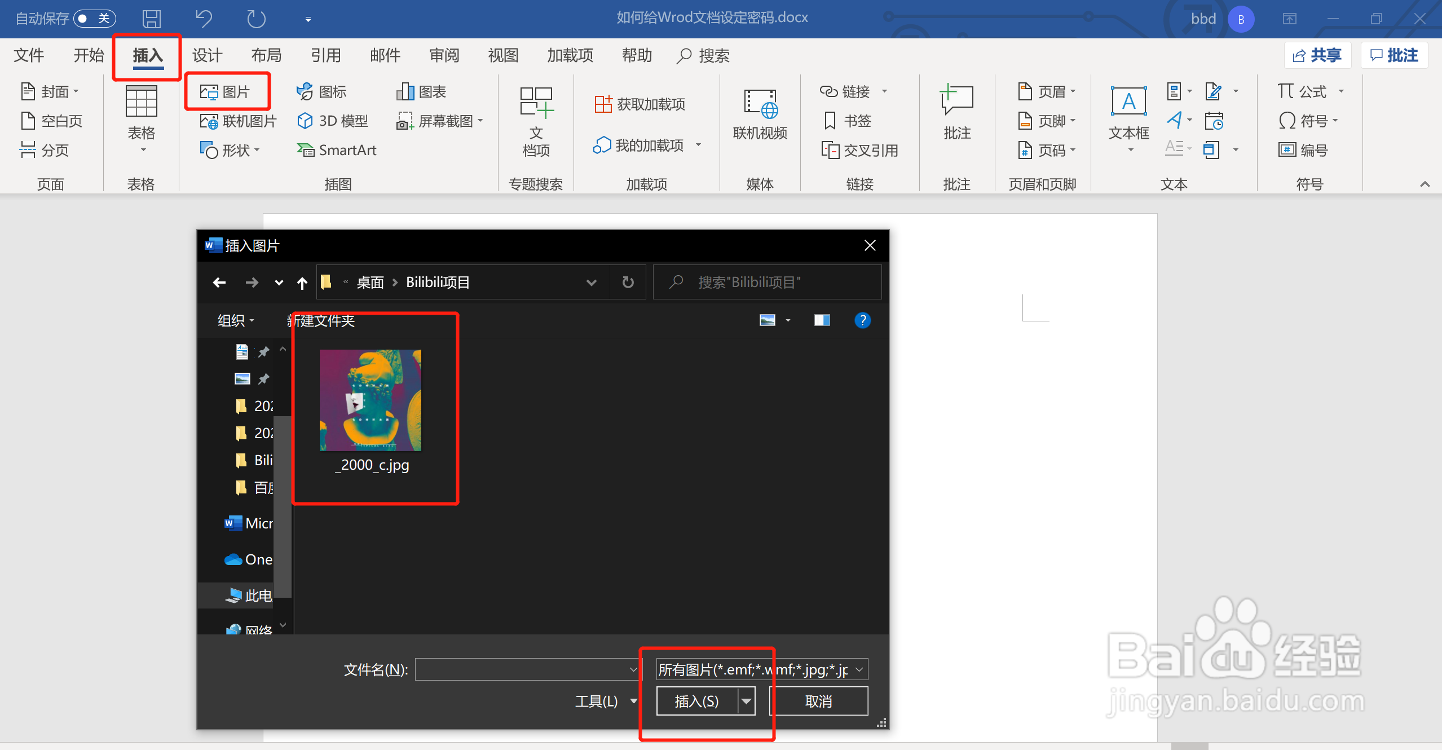Open the 组织 organize menu
The height and width of the screenshot is (750, 1442).
tap(235, 320)
